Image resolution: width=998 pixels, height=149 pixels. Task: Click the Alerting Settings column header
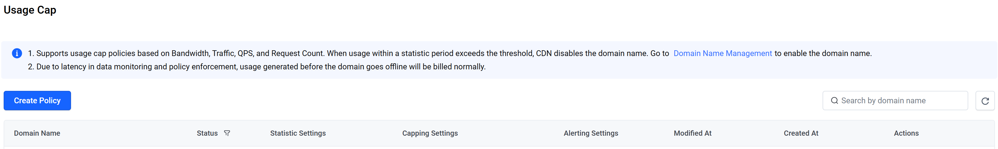click(590, 133)
